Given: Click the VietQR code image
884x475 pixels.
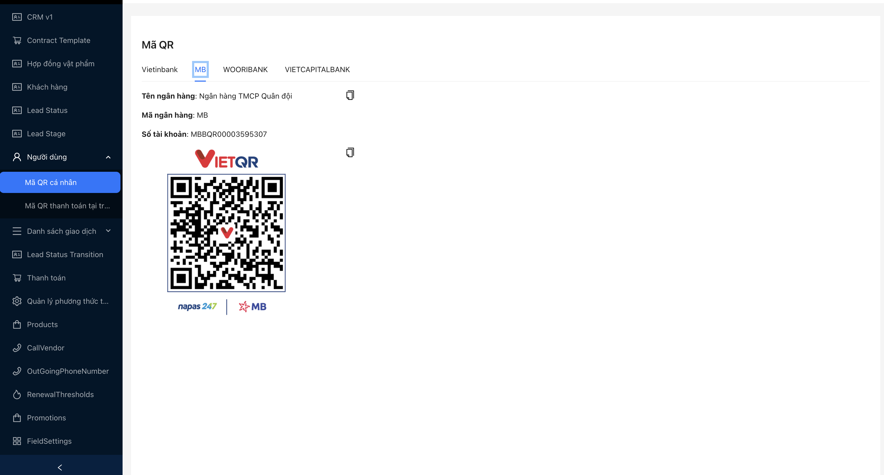Looking at the screenshot, I should pos(226,233).
